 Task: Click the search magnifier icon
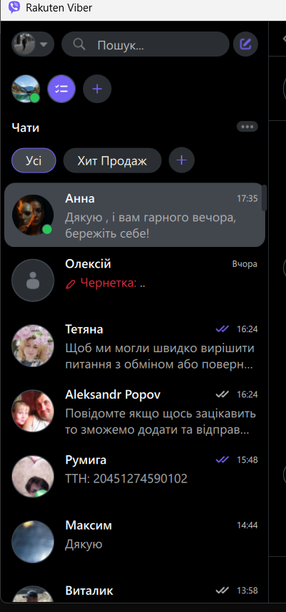coord(79,44)
